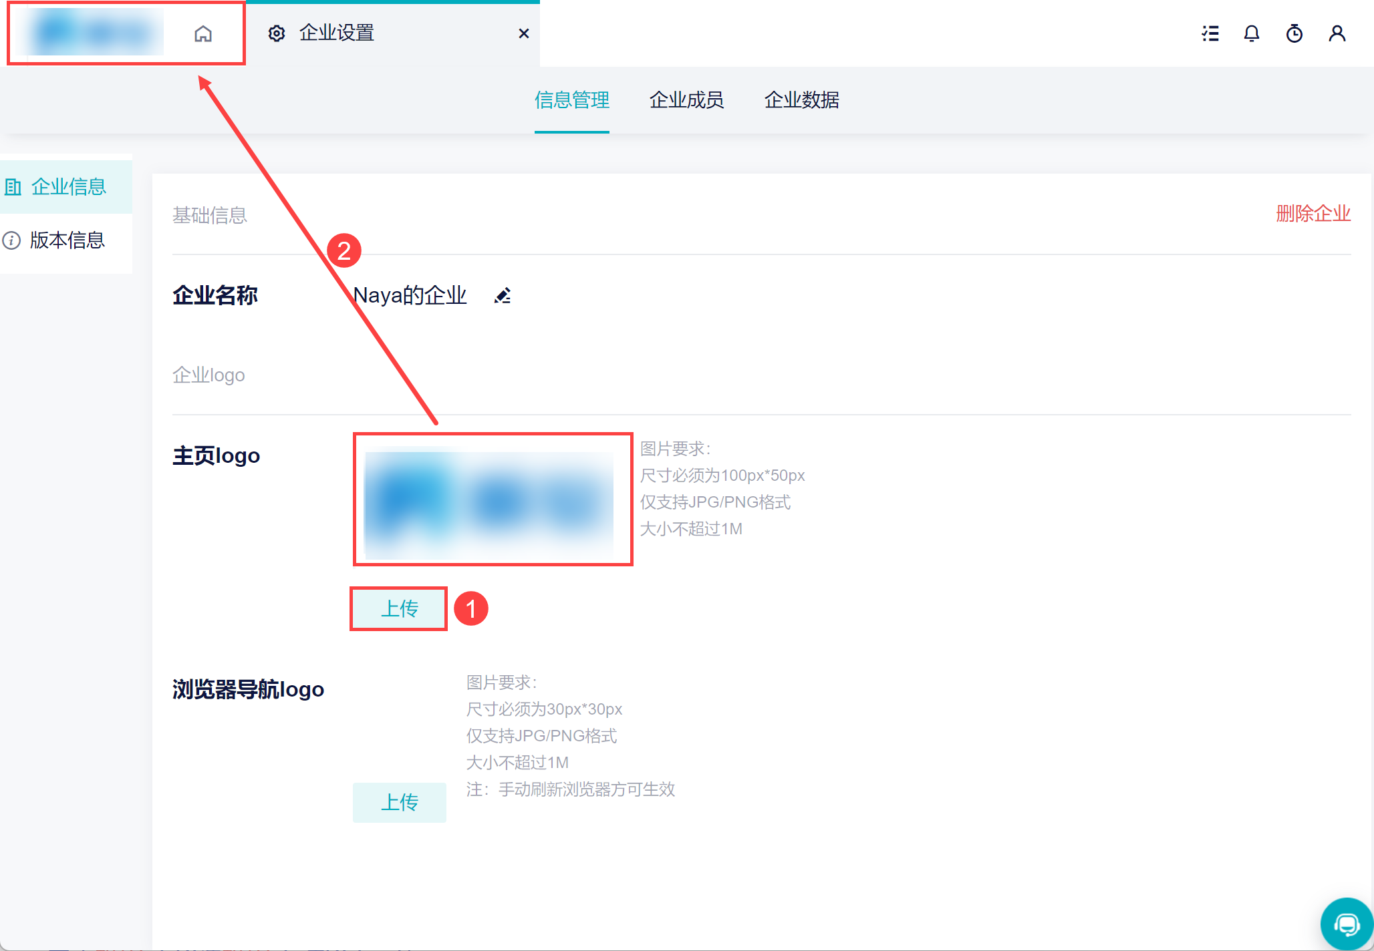Screen dimensions: 1374x951
Task: Click the 删除企业 link
Action: click(1313, 214)
